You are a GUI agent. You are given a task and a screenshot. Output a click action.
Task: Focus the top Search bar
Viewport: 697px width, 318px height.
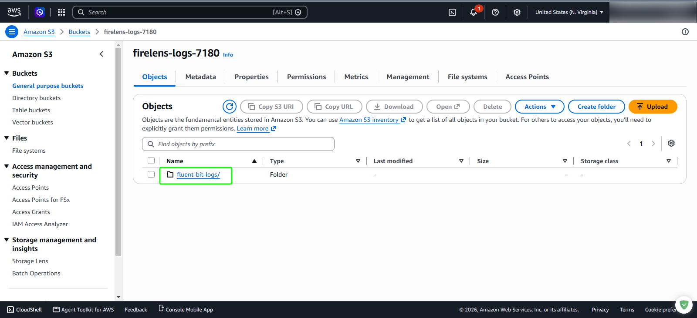tap(190, 12)
